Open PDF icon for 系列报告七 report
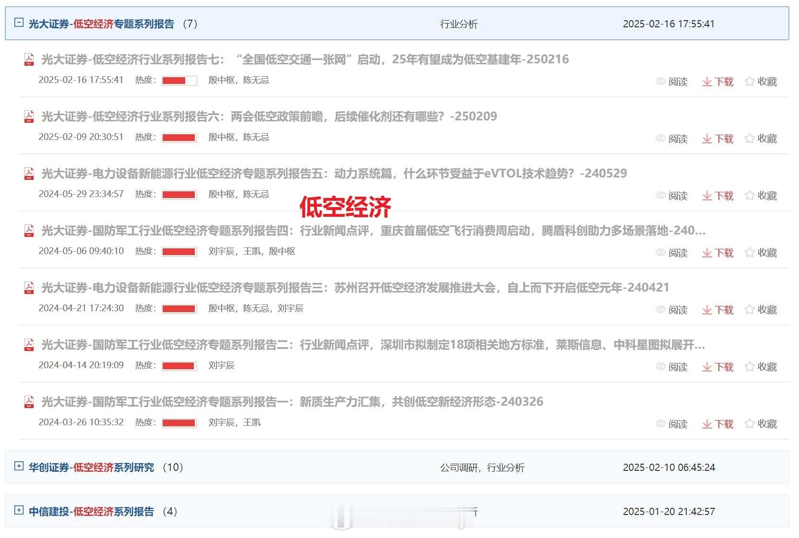 [29, 59]
